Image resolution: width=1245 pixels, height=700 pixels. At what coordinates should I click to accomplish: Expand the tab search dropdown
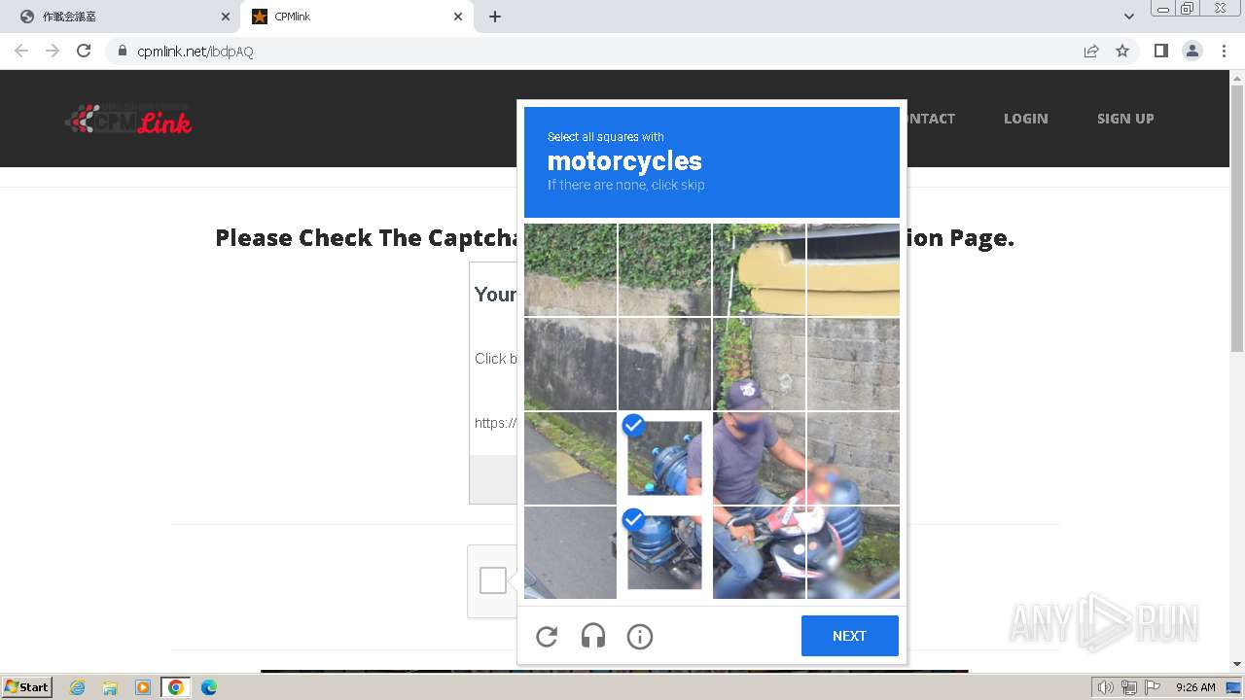point(1129,17)
